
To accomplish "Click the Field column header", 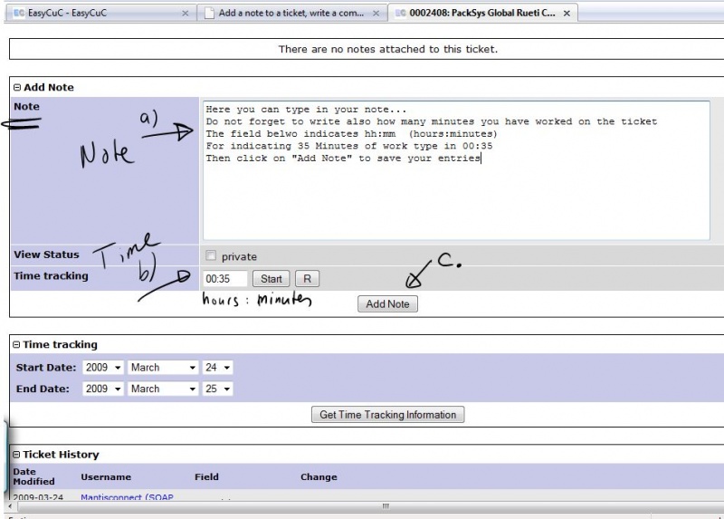I will (x=206, y=477).
